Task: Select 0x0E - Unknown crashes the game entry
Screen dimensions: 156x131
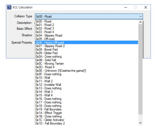Action: (87, 70)
